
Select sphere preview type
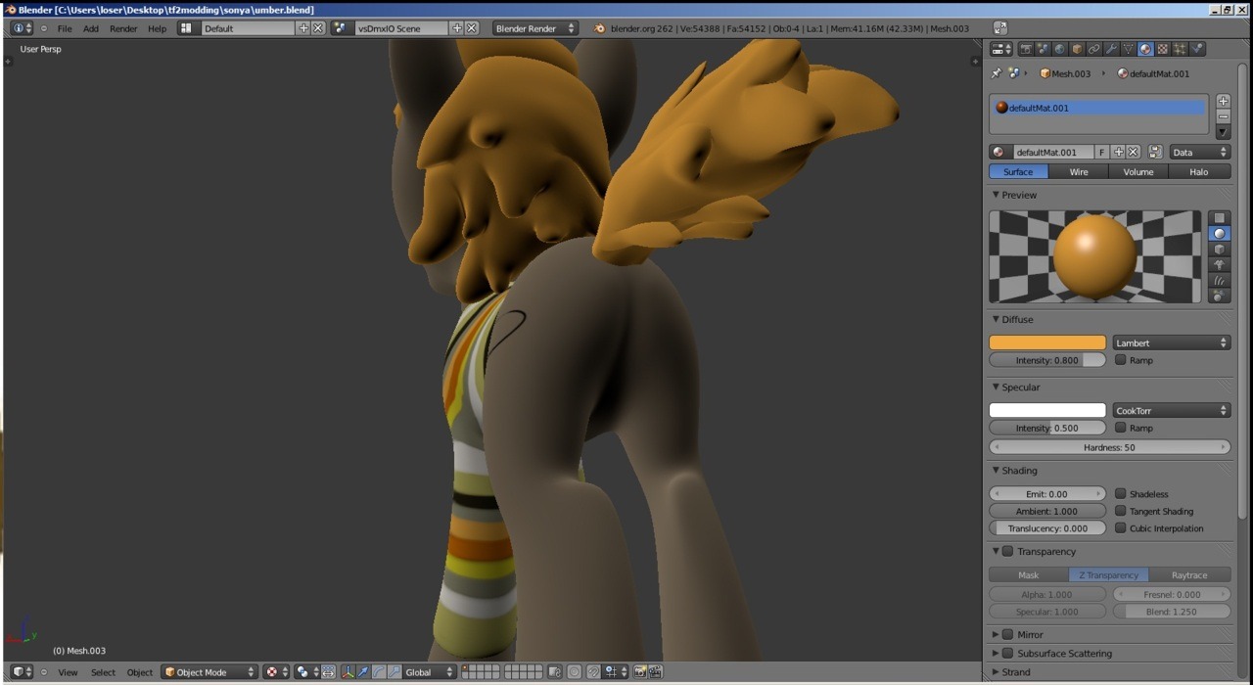click(1219, 234)
